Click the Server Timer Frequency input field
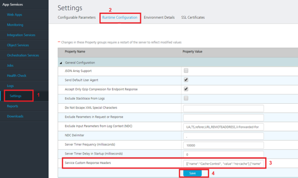Image resolution: width=298 pixels, height=178 pixels. (224, 145)
